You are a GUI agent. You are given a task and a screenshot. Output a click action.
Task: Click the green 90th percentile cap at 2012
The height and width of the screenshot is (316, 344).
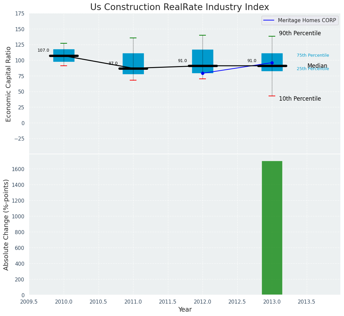click(x=203, y=35)
